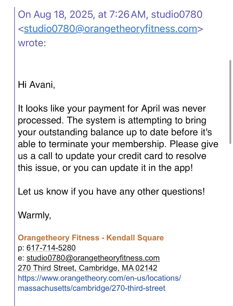This screenshot has height=306, width=233.
Task: Click the "Hi Avani," greeting line
Action: coord(37,85)
